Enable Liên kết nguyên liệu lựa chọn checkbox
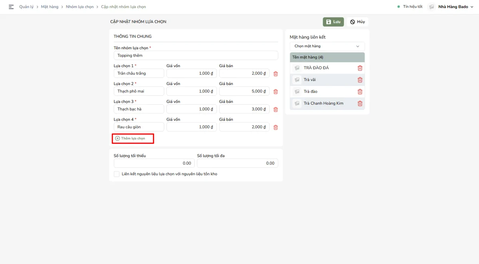479x264 pixels. [117, 174]
